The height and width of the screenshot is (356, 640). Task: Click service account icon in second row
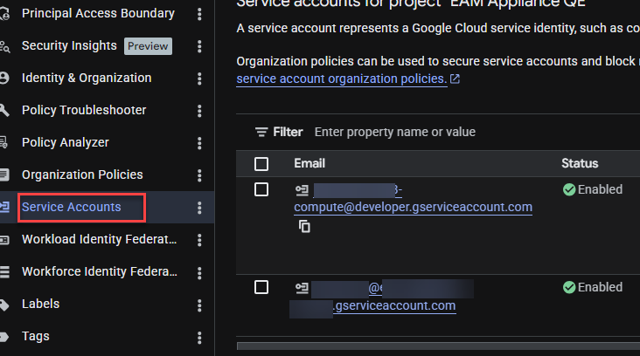click(302, 289)
